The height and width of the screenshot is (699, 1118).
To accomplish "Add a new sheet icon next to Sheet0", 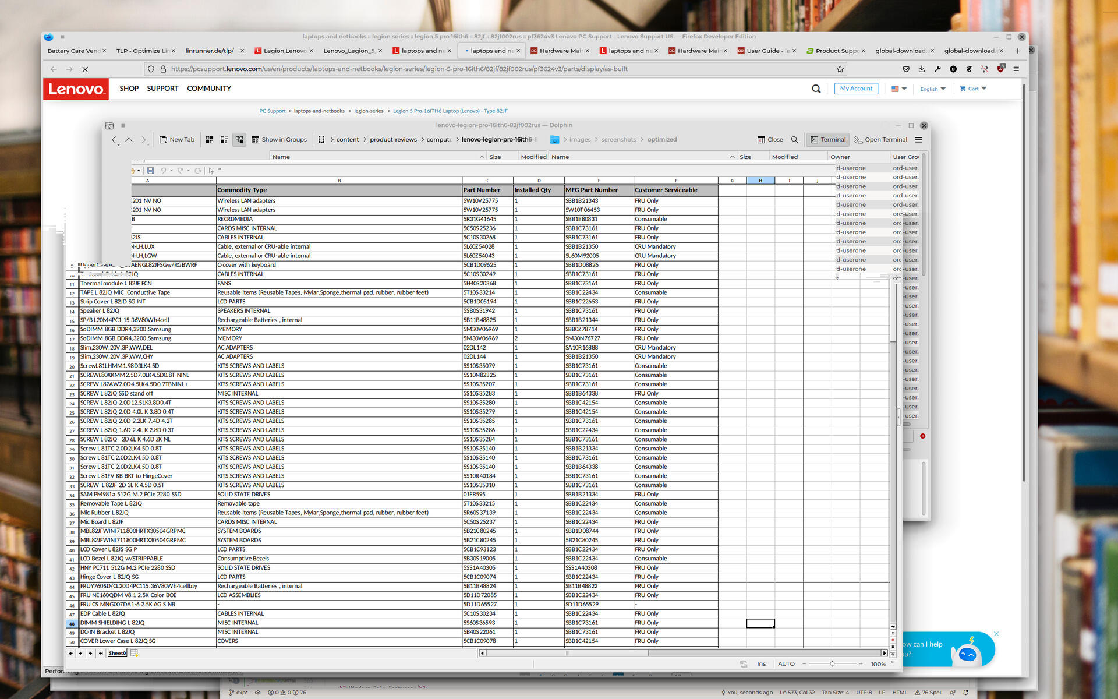I will pyautogui.click(x=134, y=654).
